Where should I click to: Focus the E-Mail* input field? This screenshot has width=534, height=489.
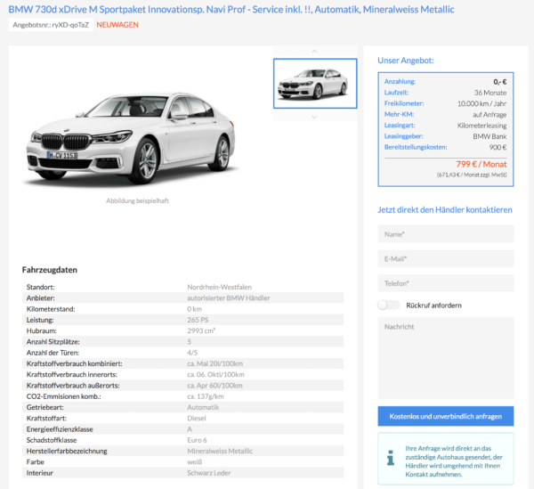coord(446,258)
